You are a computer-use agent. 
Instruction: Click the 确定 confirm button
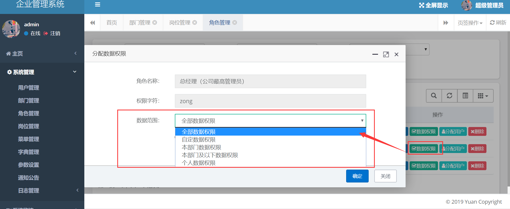(x=357, y=176)
